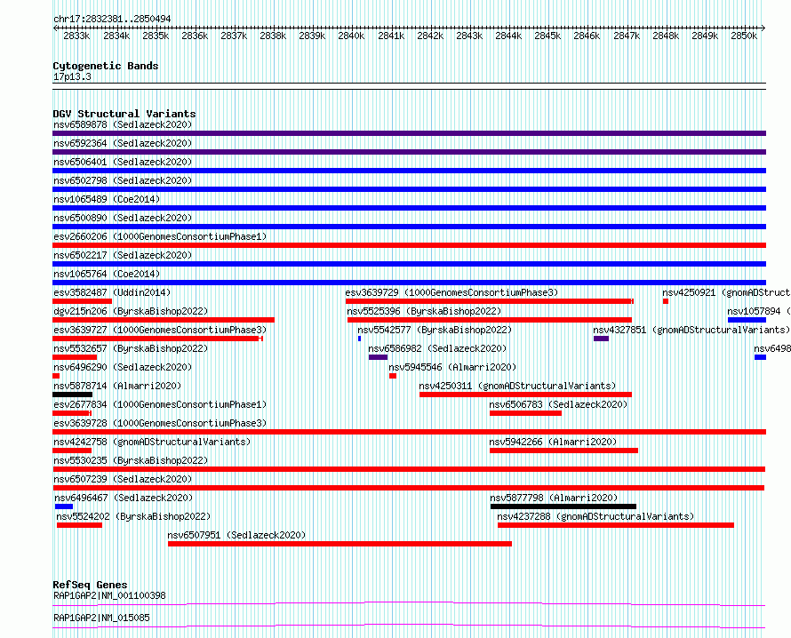Select the nsv6507951 (Sedlazeck2020) red bar
Image resolution: width=791 pixels, height=638 pixels.
point(340,544)
